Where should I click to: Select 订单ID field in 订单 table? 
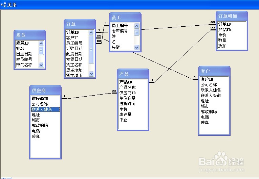coord(77,32)
